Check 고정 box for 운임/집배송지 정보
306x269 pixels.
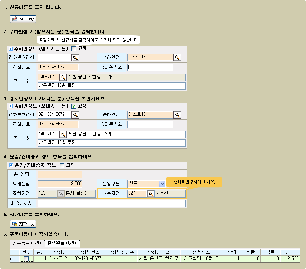[x=62, y=165]
